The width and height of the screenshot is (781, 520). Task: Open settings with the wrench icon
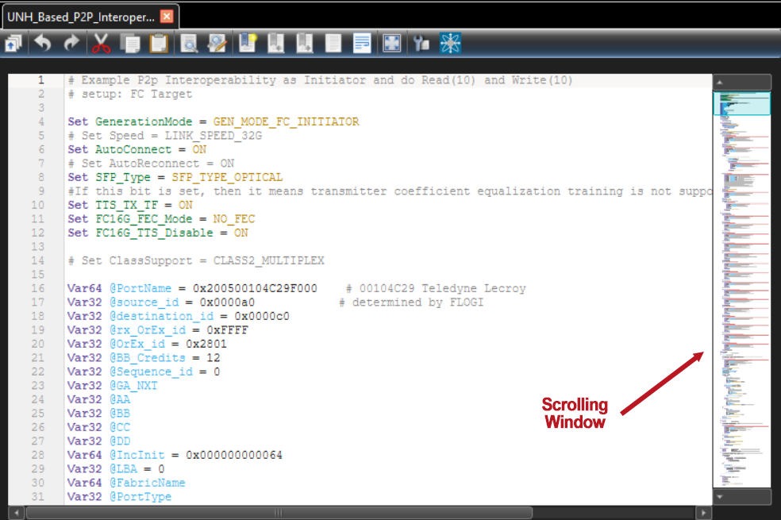[421, 44]
